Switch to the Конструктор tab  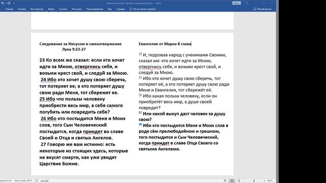pos(37,9)
